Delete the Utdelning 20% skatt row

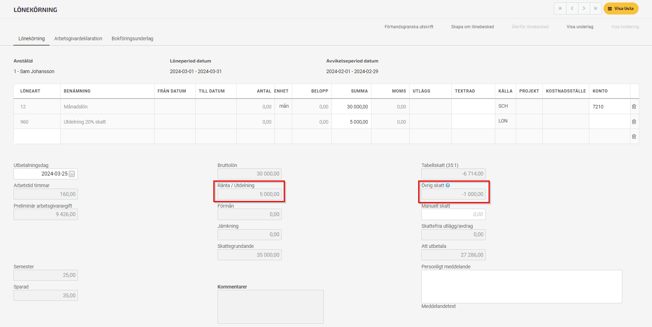click(634, 121)
